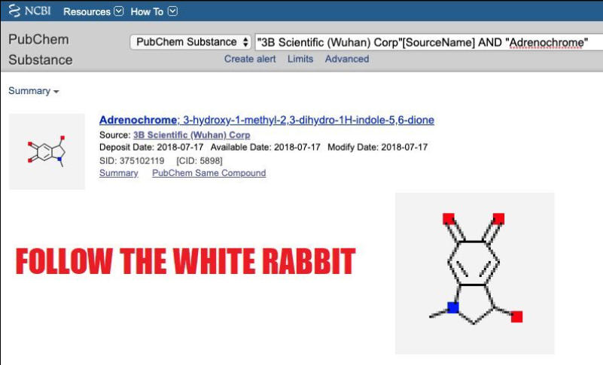Open the 3B Scientific (Wuhan) Corp source link
This screenshot has height=365, width=603.
click(191, 135)
